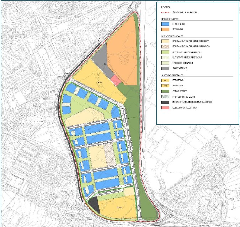
Task: Click the hatched Equipamiento Comunitario Privado swatch
Action: (x=165, y=47)
